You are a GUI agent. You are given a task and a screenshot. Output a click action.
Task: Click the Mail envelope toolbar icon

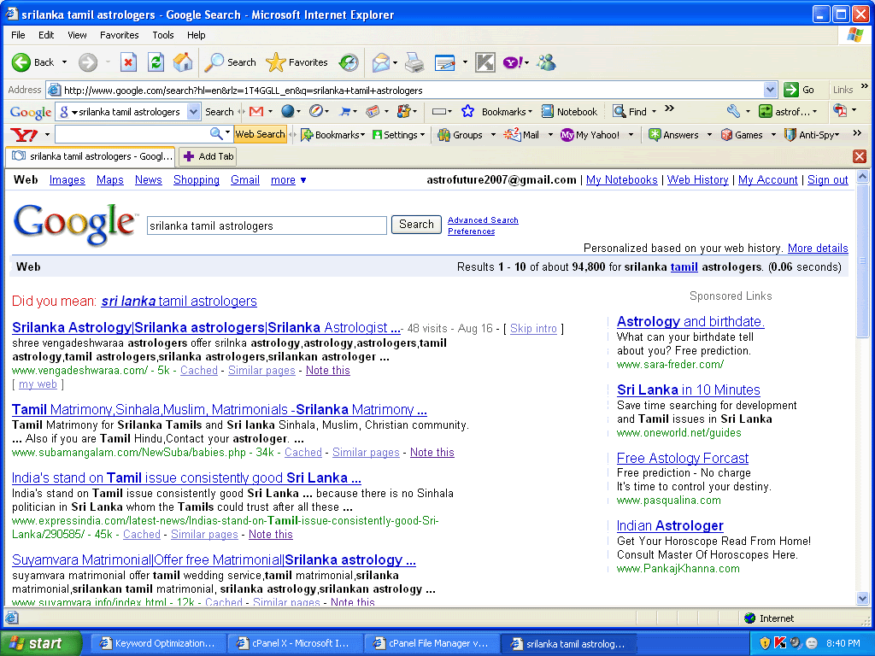tap(380, 61)
